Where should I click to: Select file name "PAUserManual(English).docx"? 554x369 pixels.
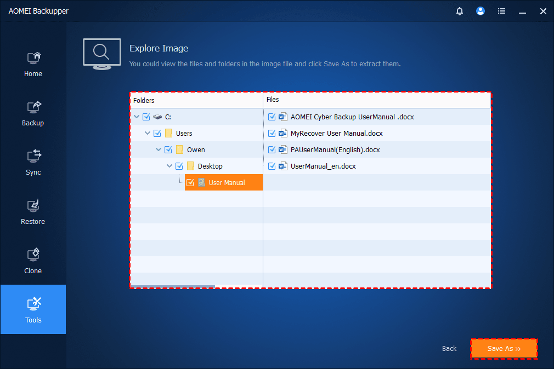click(335, 149)
